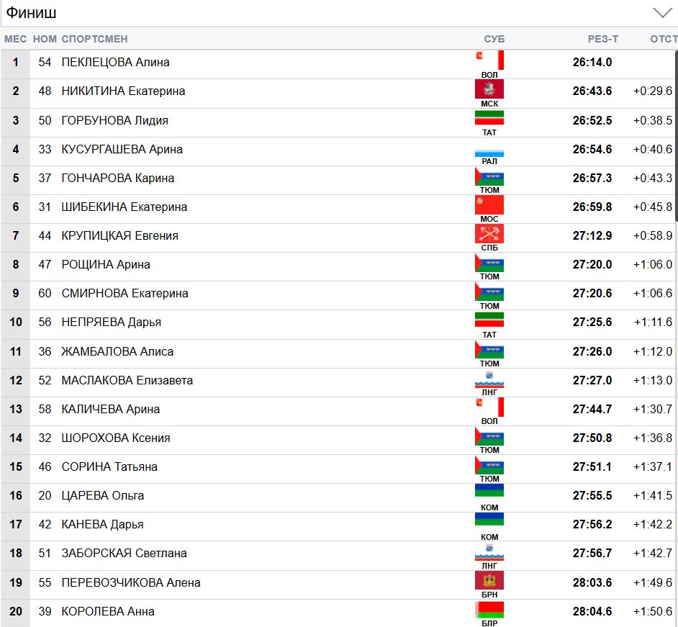Select СОРИНА Татьяна in the results
The width and height of the screenshot is (678, 627).
coord(109,467)
